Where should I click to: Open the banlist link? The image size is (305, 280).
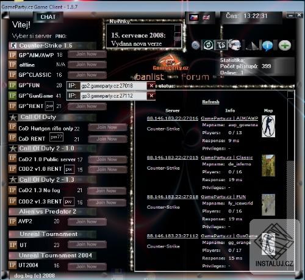coord(150,77)
